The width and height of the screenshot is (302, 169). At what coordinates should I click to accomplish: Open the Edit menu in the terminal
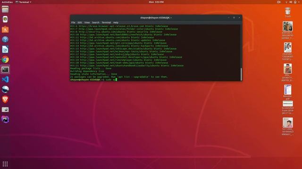(x=80, y=23)
